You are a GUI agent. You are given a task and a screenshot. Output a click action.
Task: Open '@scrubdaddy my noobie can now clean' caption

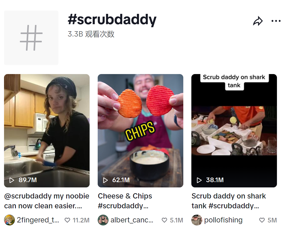(47, 201)
